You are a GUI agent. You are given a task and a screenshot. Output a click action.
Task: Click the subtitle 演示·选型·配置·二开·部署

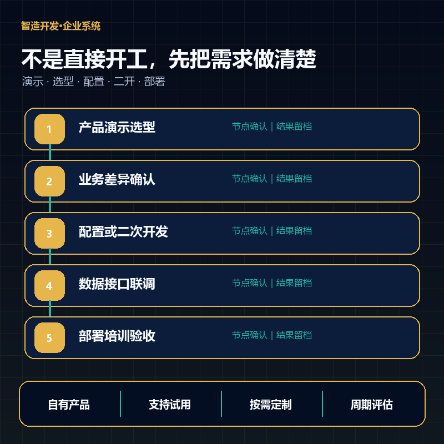pyautogui.click(x=94, y=81)
